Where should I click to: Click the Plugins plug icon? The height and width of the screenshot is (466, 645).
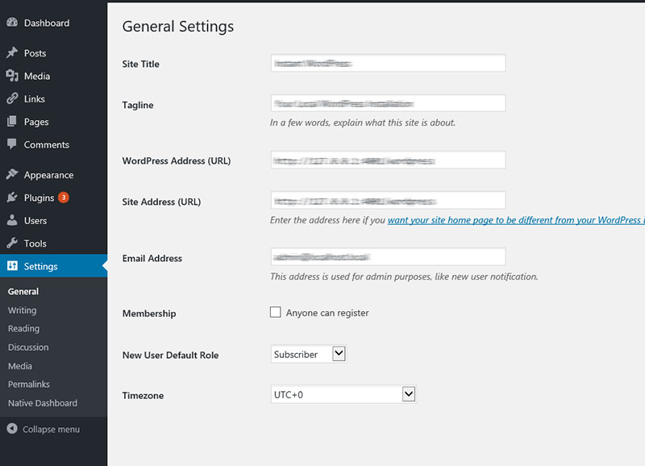pos(12,198)
